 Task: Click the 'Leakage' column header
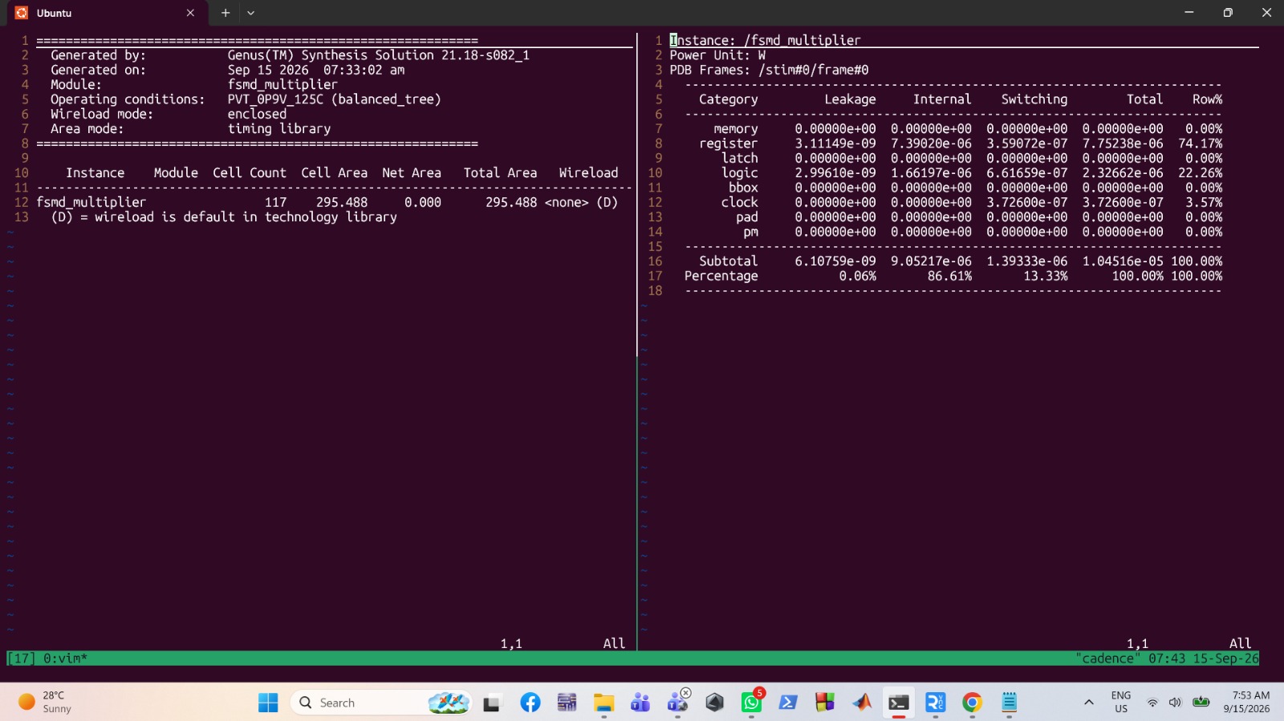pyautogui.click(x=851, y=99)
